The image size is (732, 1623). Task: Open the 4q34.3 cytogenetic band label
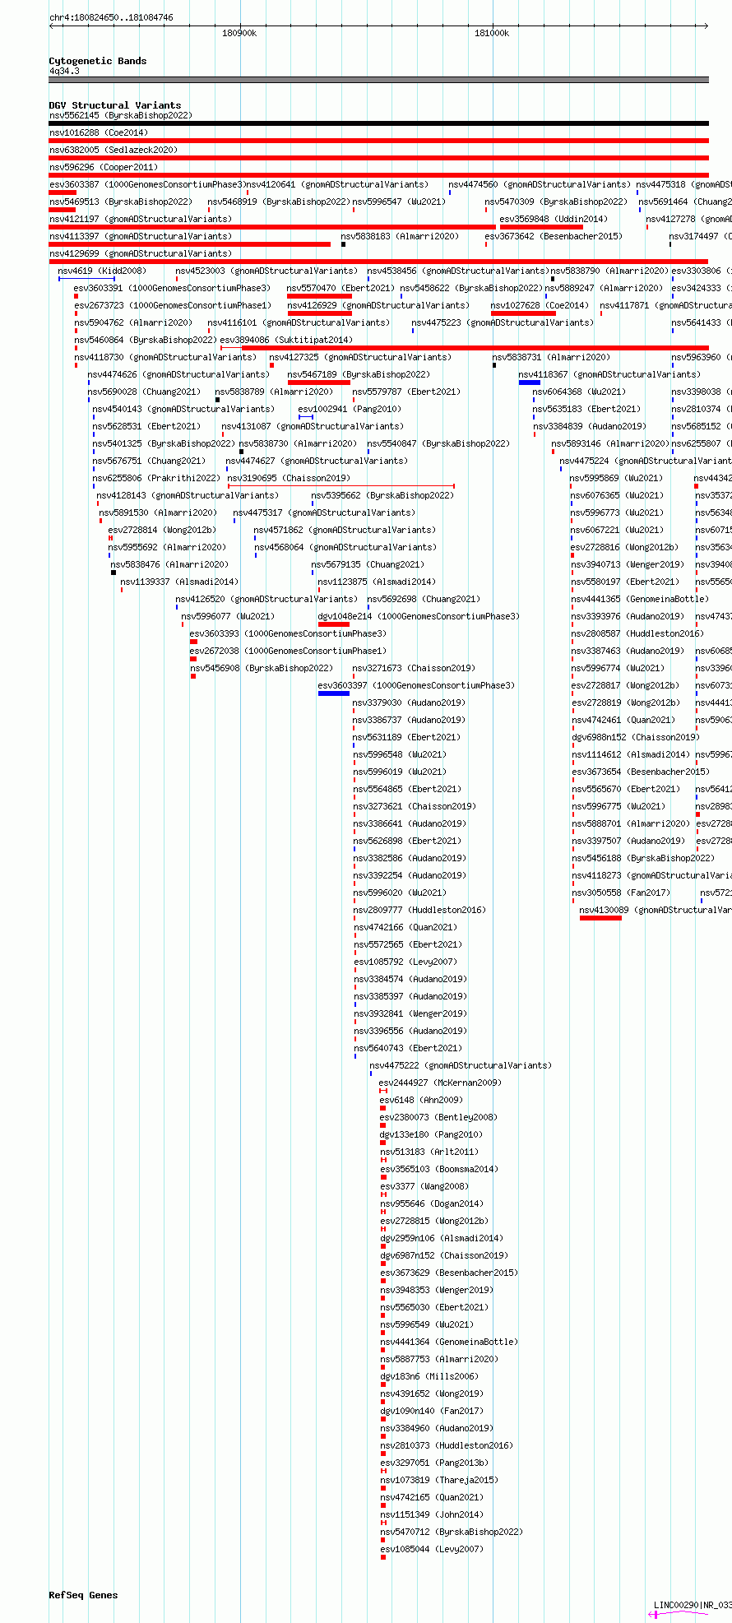[x=64, y=72]
